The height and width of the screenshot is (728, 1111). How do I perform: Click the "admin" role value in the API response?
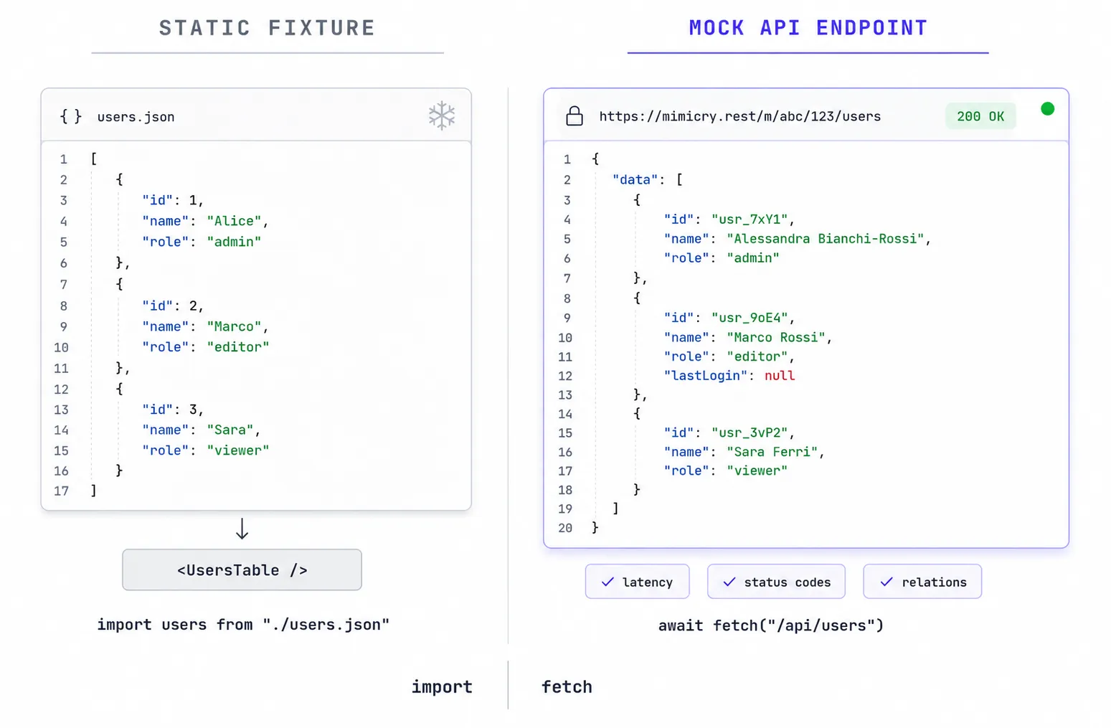(753, 258)
